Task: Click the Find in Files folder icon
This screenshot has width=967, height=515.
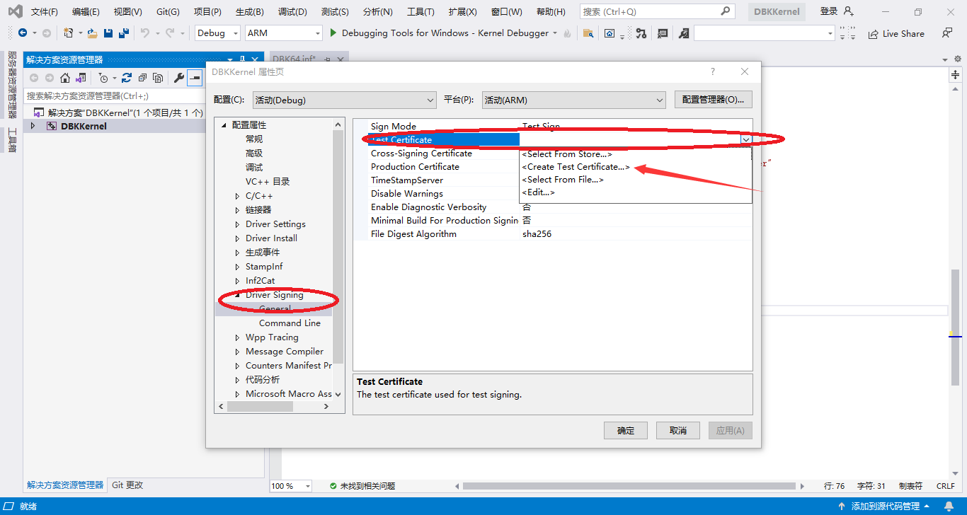Action: click(588, 33)
